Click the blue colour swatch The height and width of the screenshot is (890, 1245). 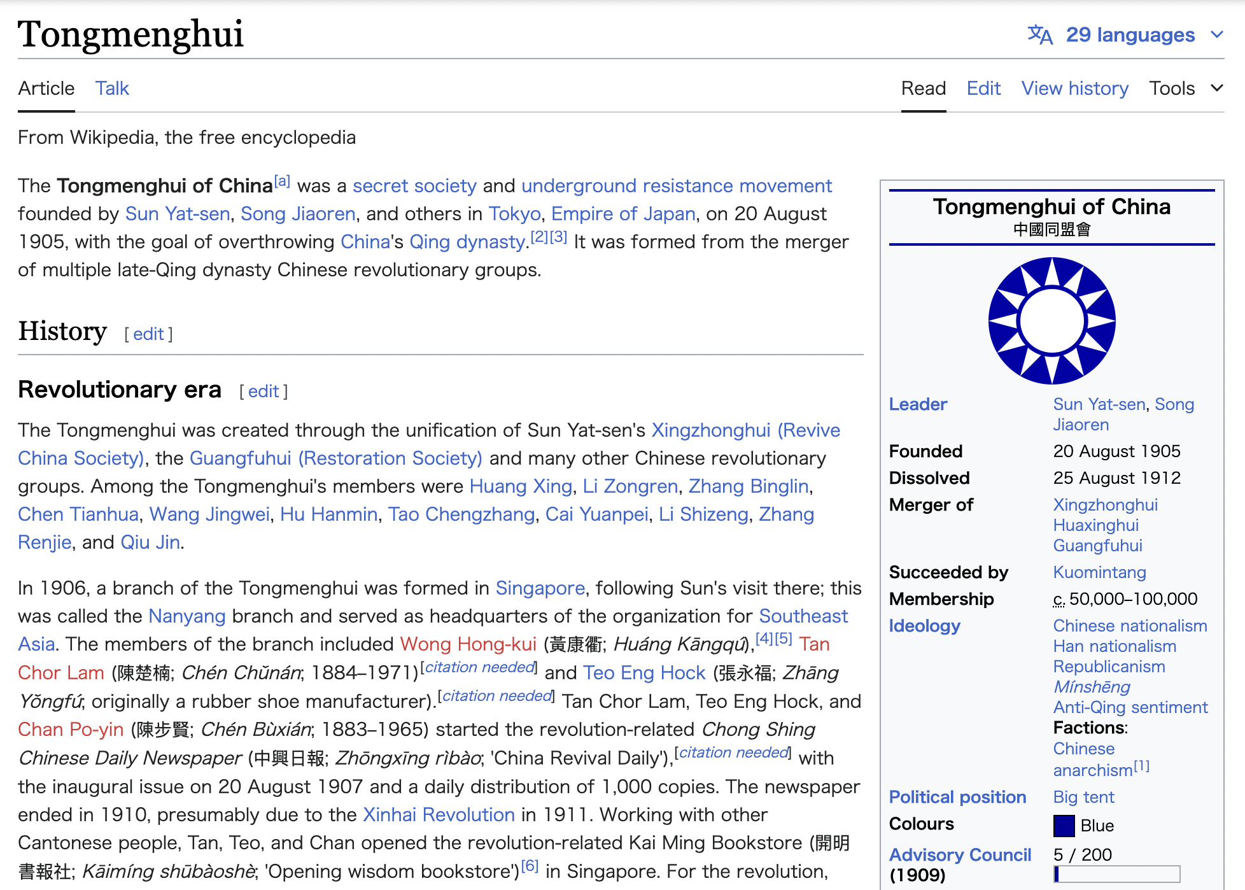tap(1064, 826)
